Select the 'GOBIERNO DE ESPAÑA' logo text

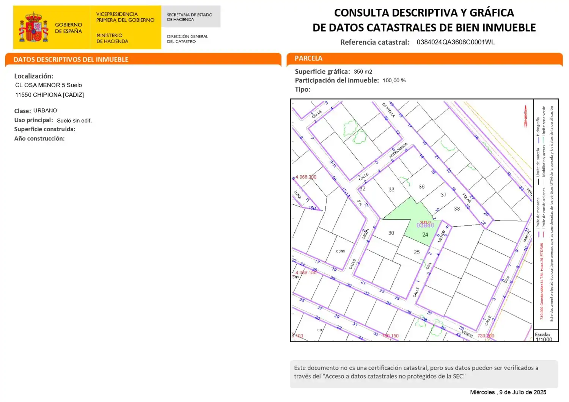68,28
